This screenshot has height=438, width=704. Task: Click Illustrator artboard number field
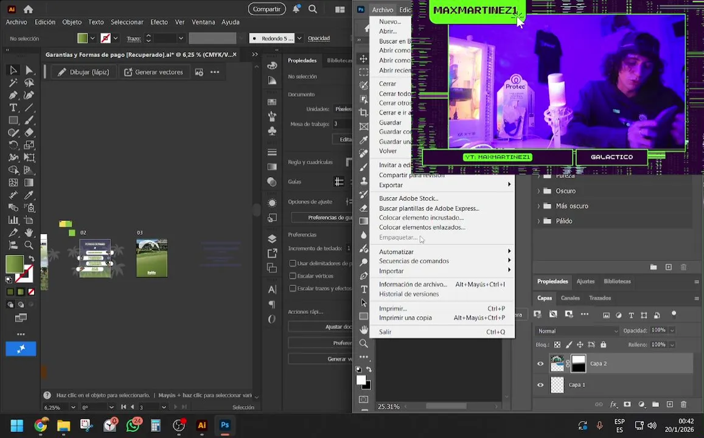point(149,408)
